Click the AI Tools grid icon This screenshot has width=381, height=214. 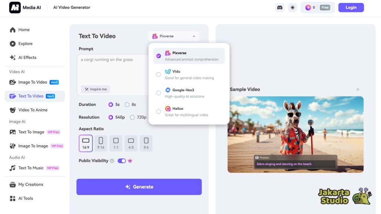click(x=13, y=198)
